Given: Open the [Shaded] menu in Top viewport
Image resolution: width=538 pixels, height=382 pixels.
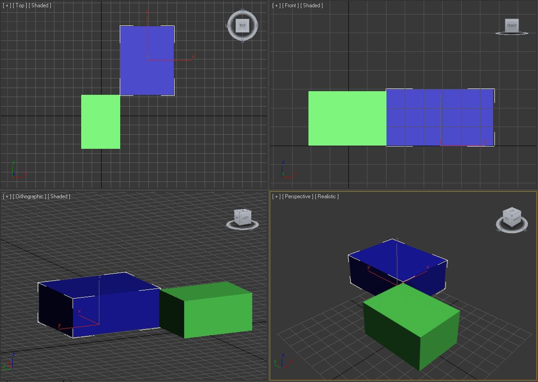Looking at the screenshot, I should pos(40,5).
